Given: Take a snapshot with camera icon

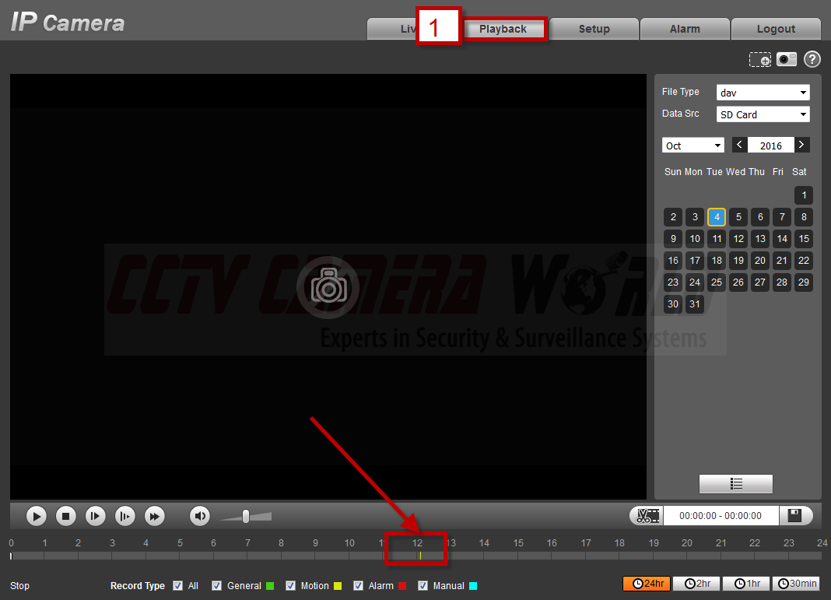Looking at the screenshot, I should [x=787, y=59].
